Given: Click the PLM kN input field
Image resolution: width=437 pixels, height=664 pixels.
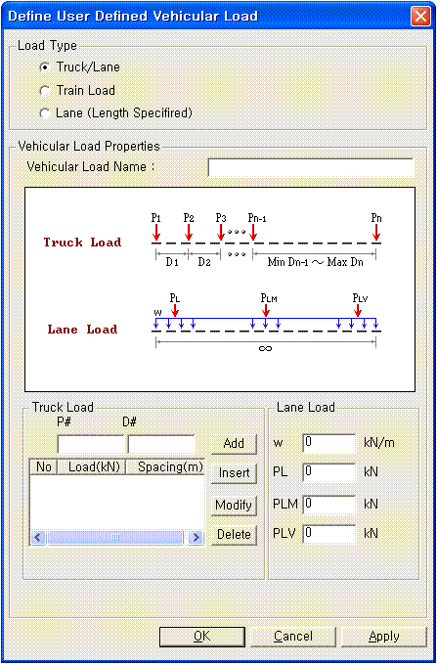Looking at the screenshot, I should [x=329, y=505].
